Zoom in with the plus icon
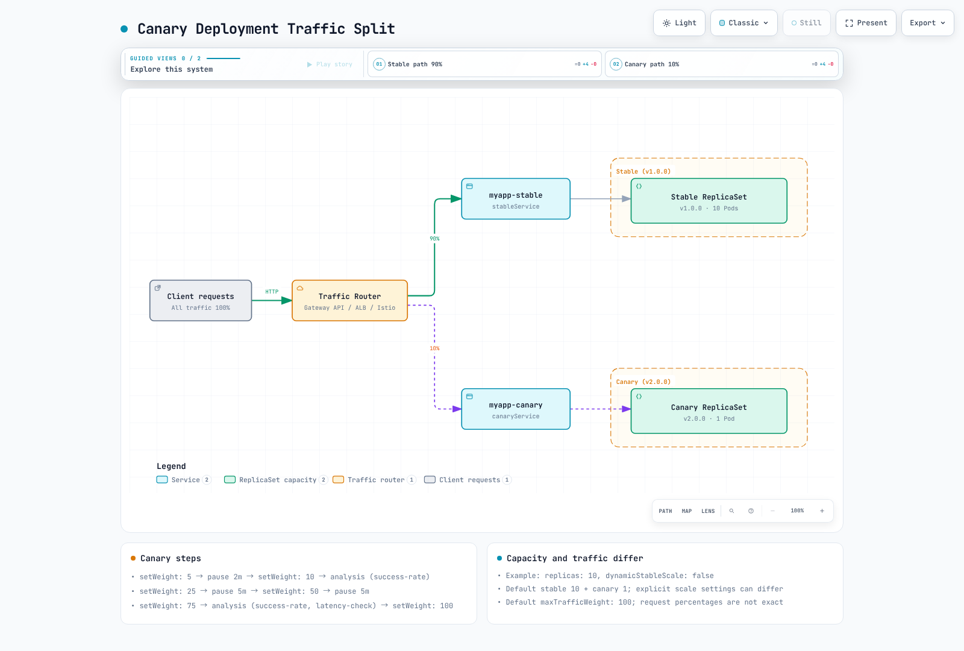 822,511
